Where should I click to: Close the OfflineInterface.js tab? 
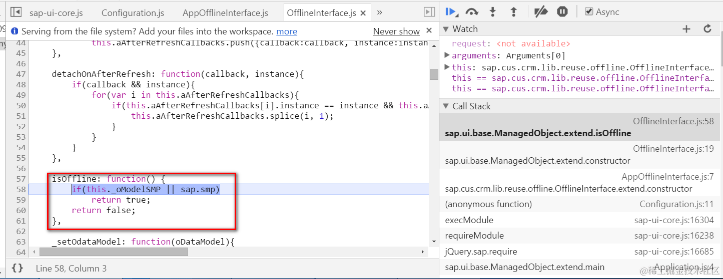[x=363, y=13]
